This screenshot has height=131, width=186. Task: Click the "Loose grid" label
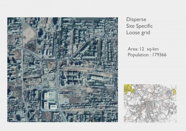coord(137,33)
